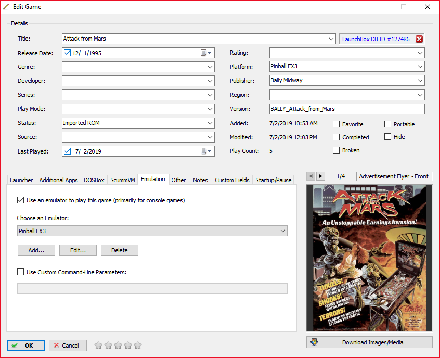Open the Source dropdown
Image resolution: width=440 pixels, height=358 pixels.
[210, 137]
